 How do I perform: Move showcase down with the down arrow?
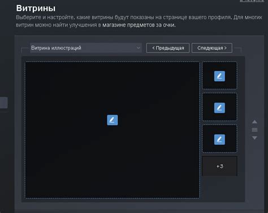(254, 138)
